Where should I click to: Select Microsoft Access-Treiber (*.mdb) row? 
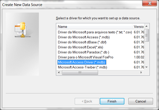click(x=83, y=67)
